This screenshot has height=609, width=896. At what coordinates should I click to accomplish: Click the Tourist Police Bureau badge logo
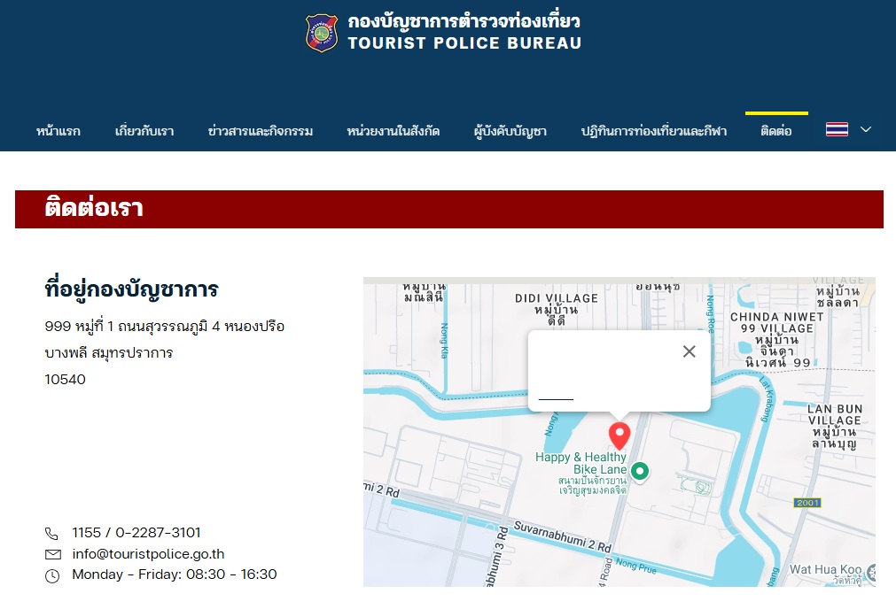click(322, 33)
